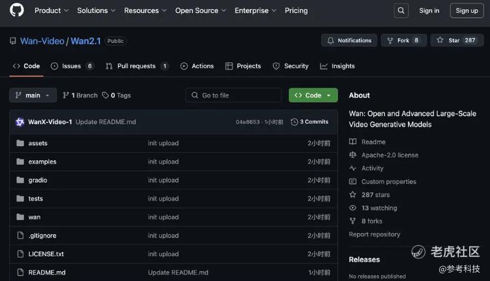The height and width of the screenshot is (281, 490).
Task: Click the search magnifier icon
Action: (x=401, y=10)
